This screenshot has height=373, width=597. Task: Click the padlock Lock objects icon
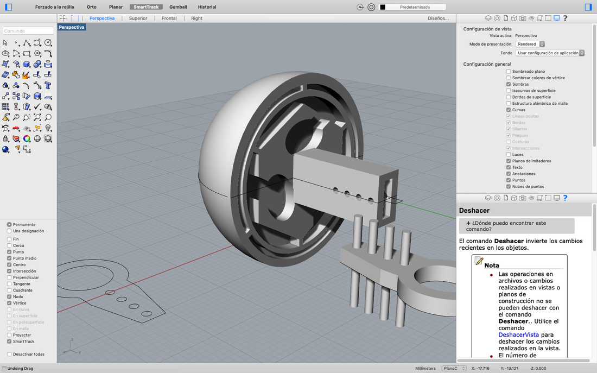coord(5,138)
